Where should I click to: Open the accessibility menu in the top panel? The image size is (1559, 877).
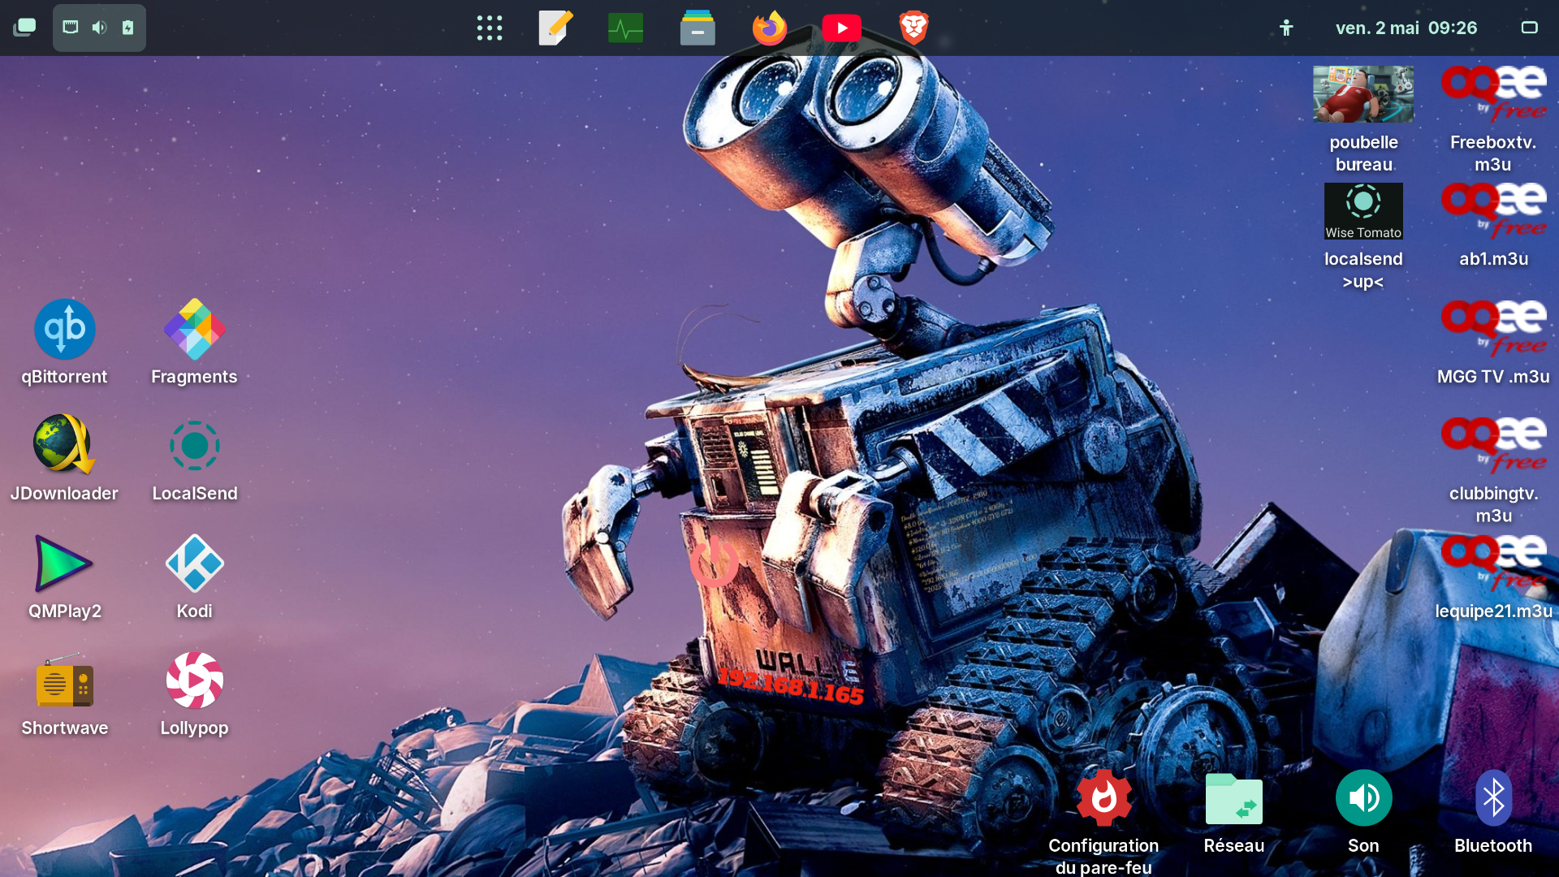click(x=1286, y=28)
